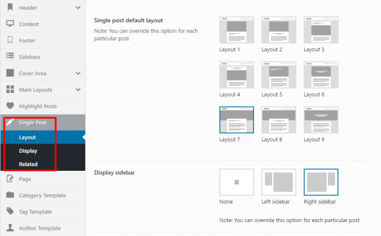Screen dimensions: 381x236
Task: Click the Author Template person icon
Action: 10,228
